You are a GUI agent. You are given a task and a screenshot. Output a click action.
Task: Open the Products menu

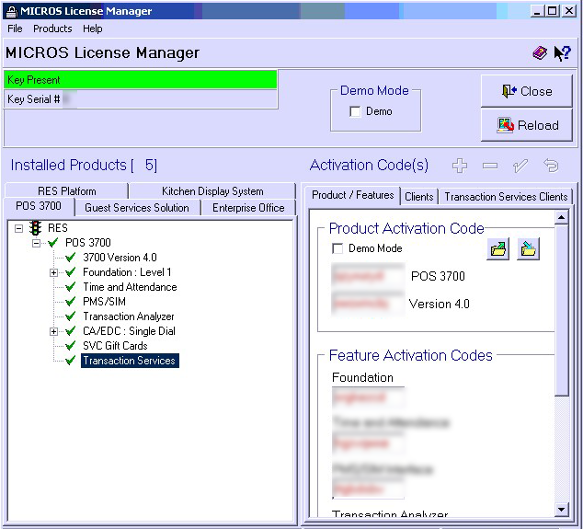tap(52, 29)
